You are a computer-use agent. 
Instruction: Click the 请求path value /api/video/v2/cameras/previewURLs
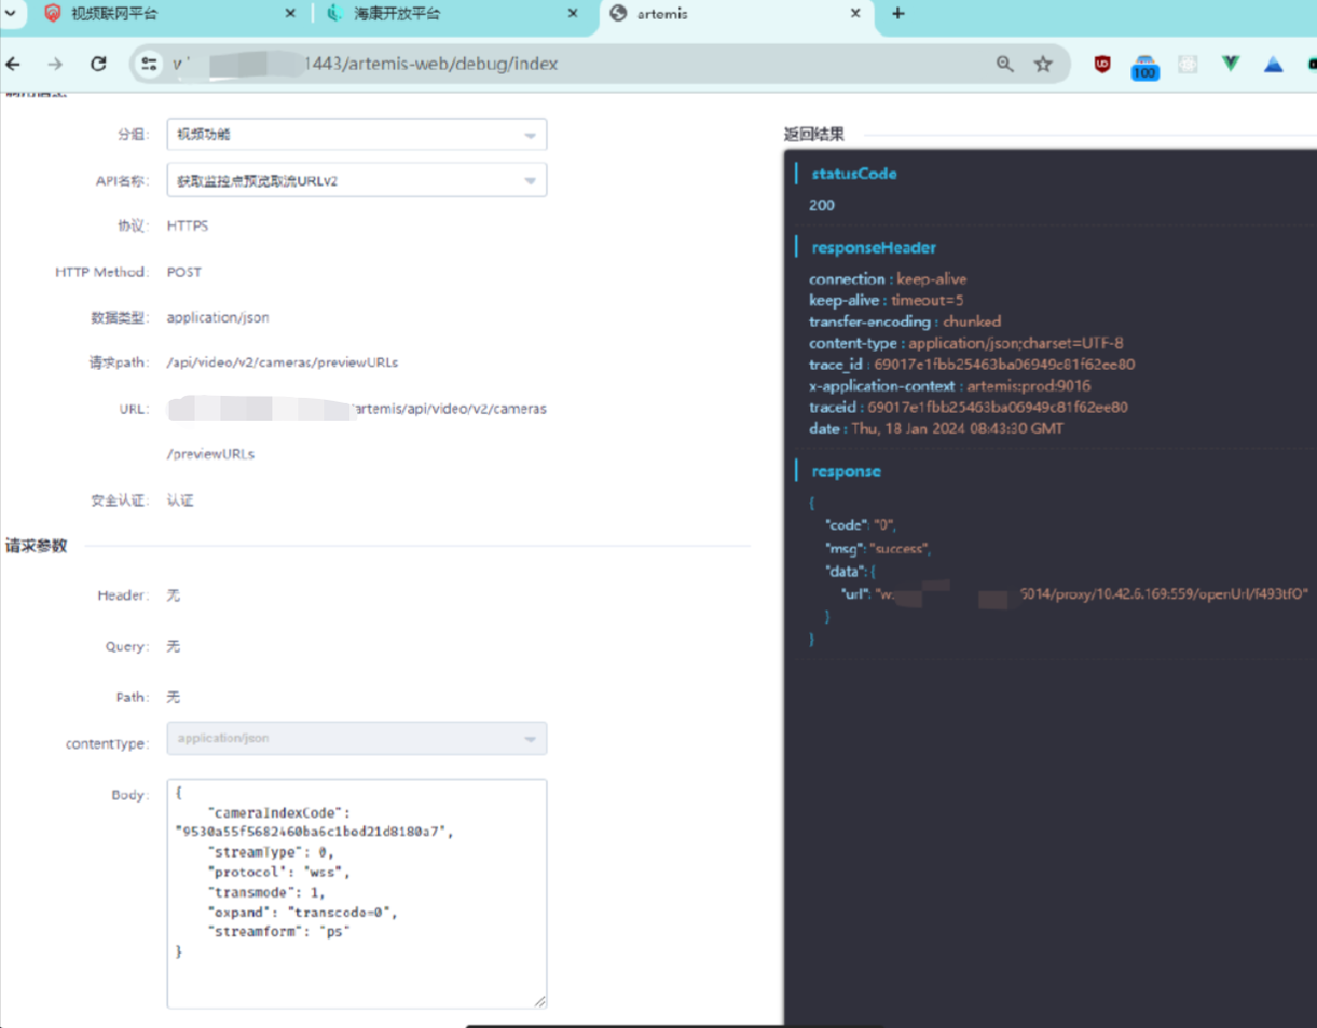[282, 362]
